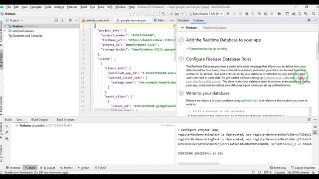Sync project with Gradle files icon
This screenshot has height=179, width=319.
pyautogui.click(x=294, y=13)
